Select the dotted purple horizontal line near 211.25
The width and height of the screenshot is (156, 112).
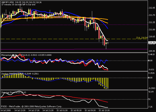(74, 25)
